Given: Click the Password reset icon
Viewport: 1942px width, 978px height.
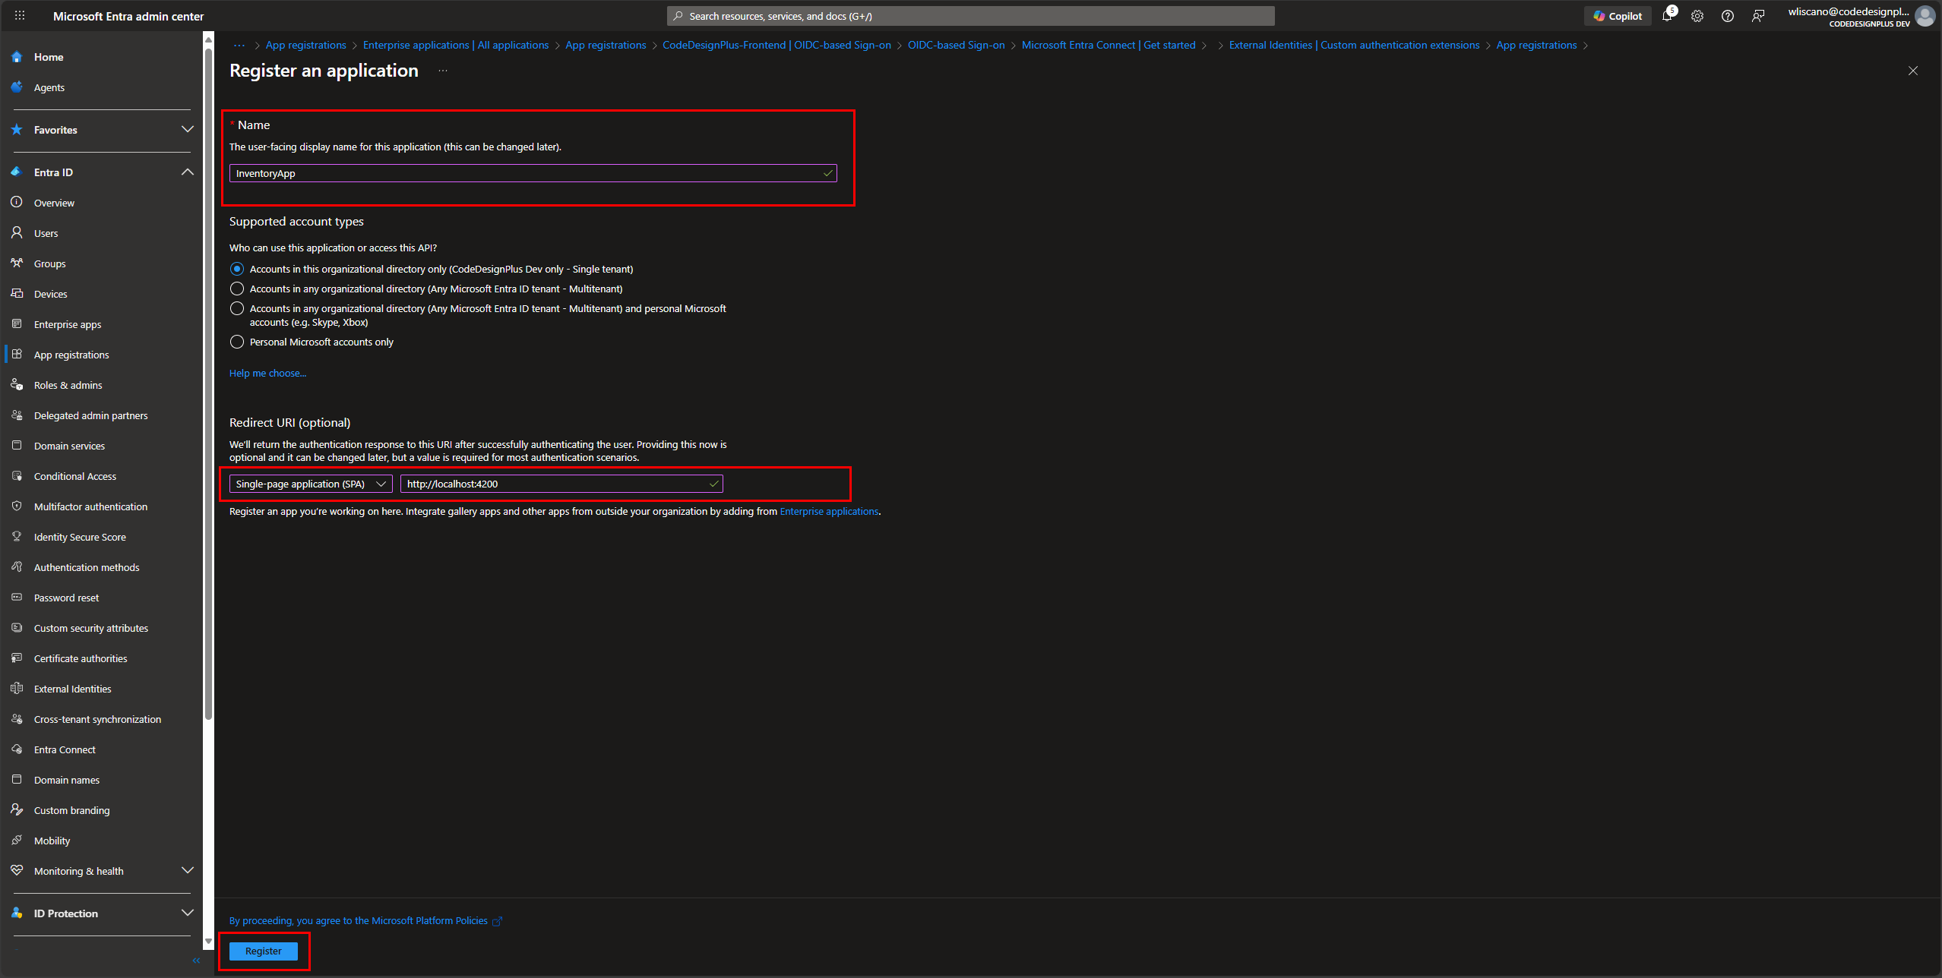Looking at the screenshot, I should click(x=17, y=597).
